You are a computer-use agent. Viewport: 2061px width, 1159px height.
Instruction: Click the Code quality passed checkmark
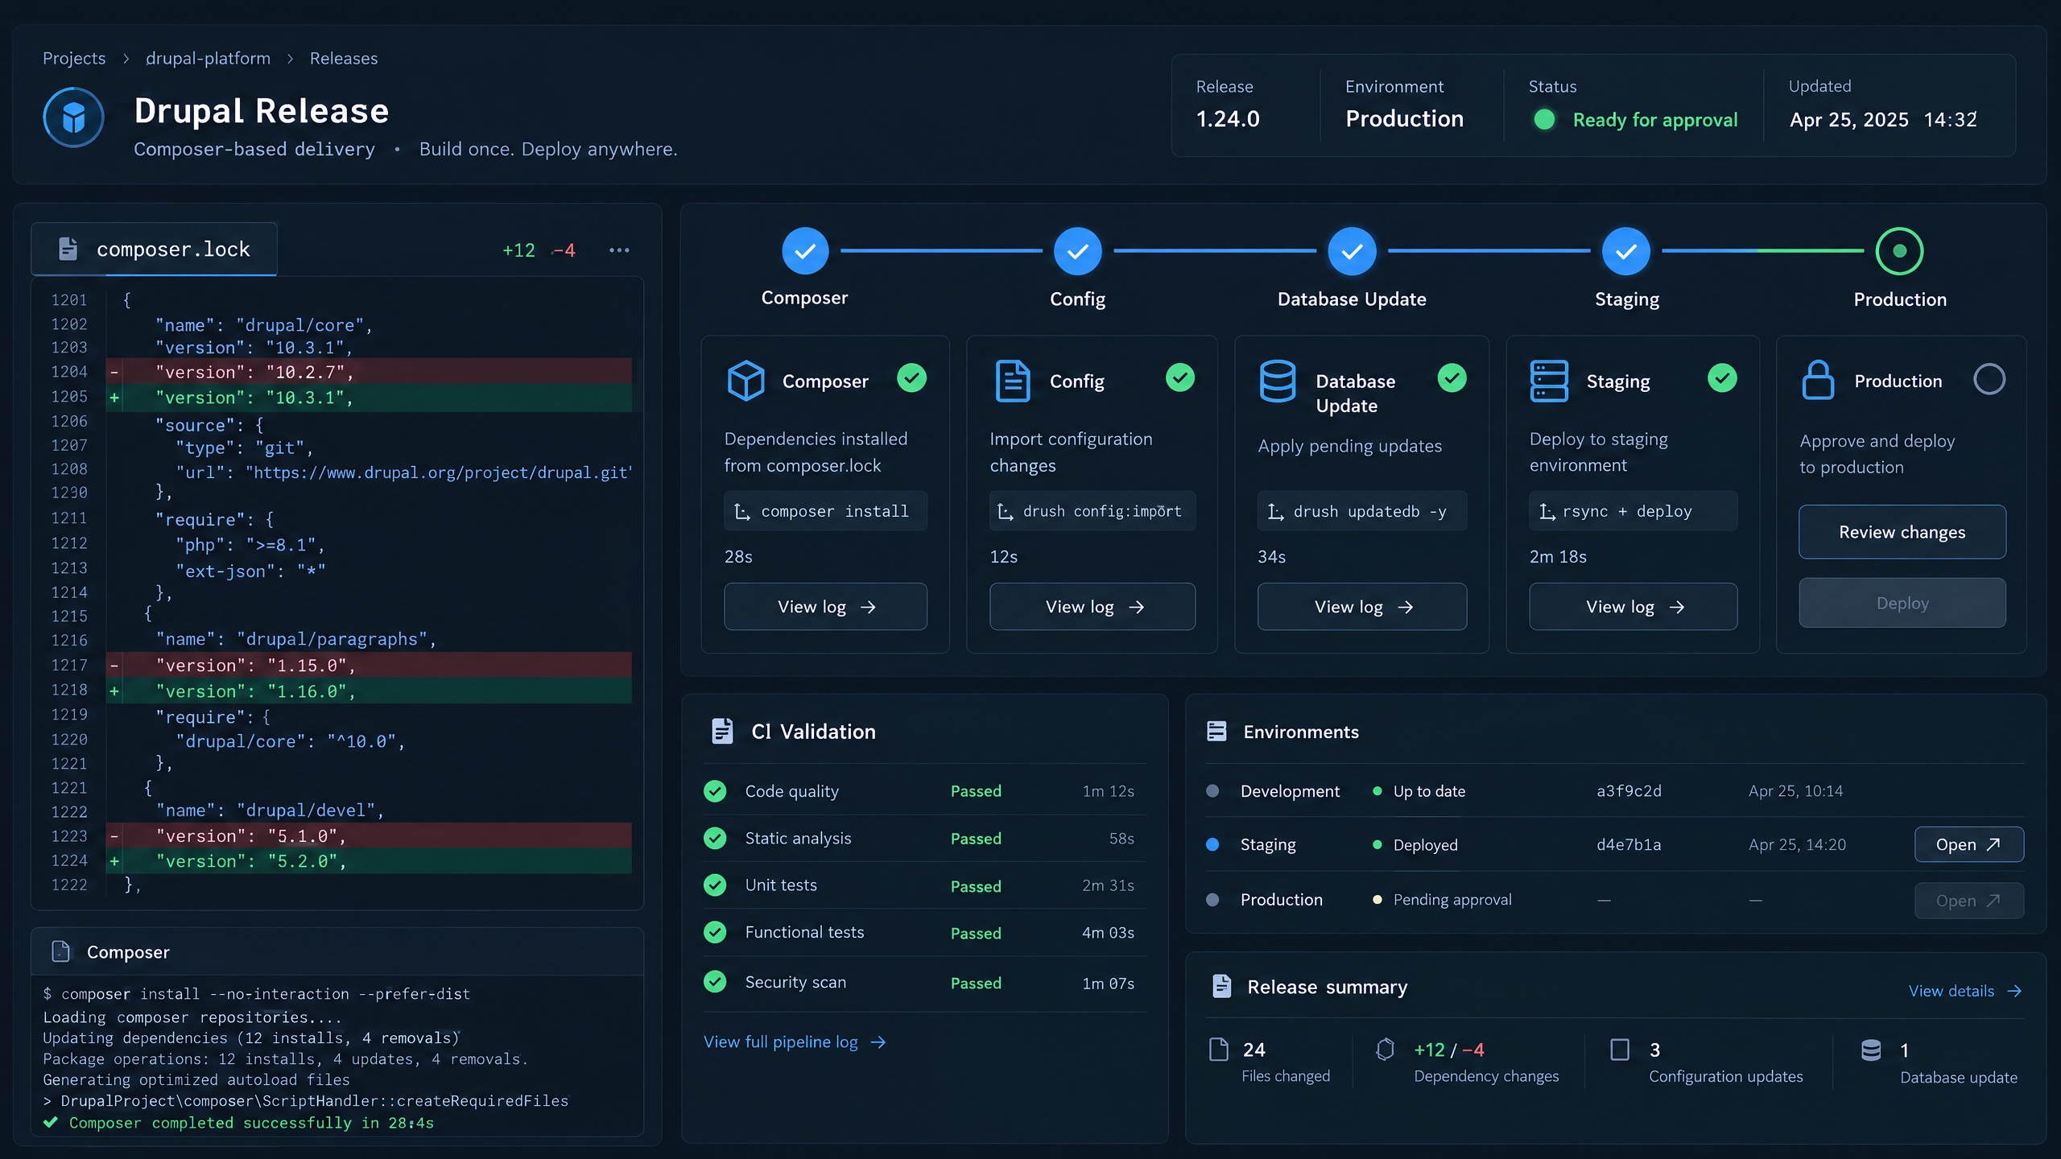pyautogui.click(x=715, y=791)
